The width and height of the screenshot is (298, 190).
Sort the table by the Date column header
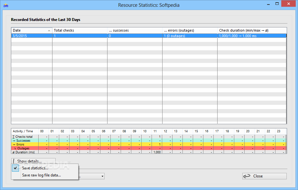pos(32,30)
